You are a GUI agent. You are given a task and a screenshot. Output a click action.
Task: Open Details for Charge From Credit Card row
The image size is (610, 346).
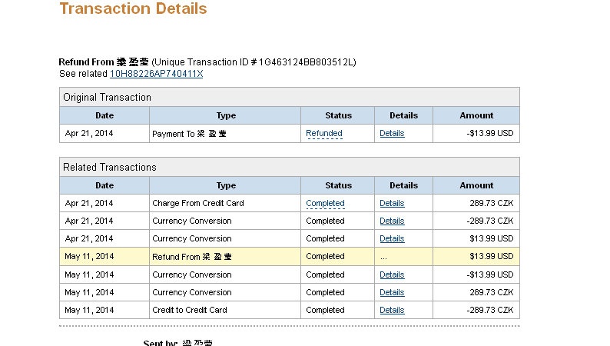pyautogui.click(x=392, y=203)
